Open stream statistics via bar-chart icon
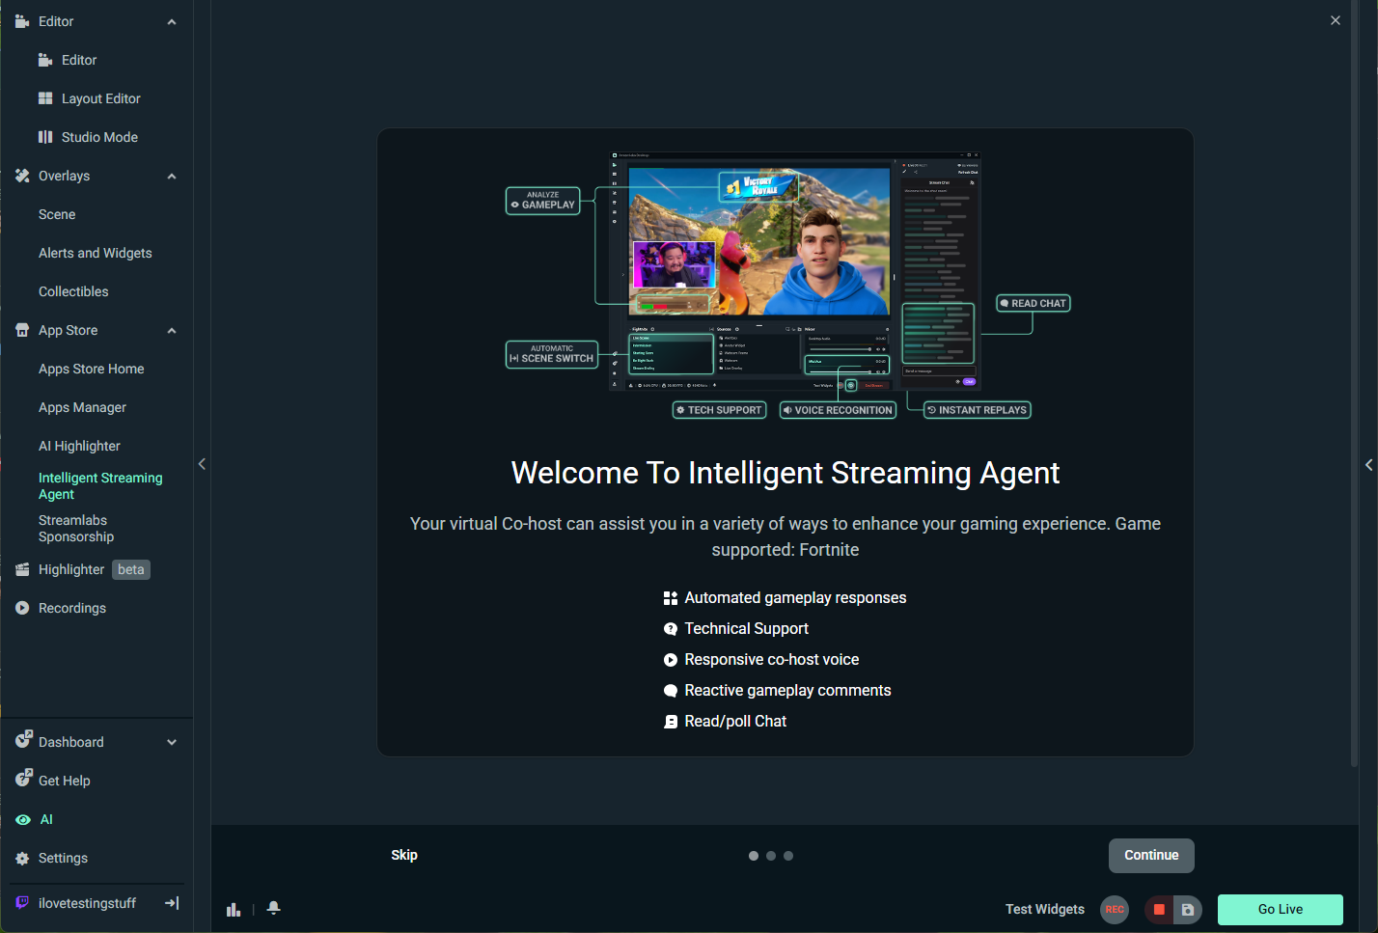The height and width of the screenshot is (933, 1378). pos(233,908)
